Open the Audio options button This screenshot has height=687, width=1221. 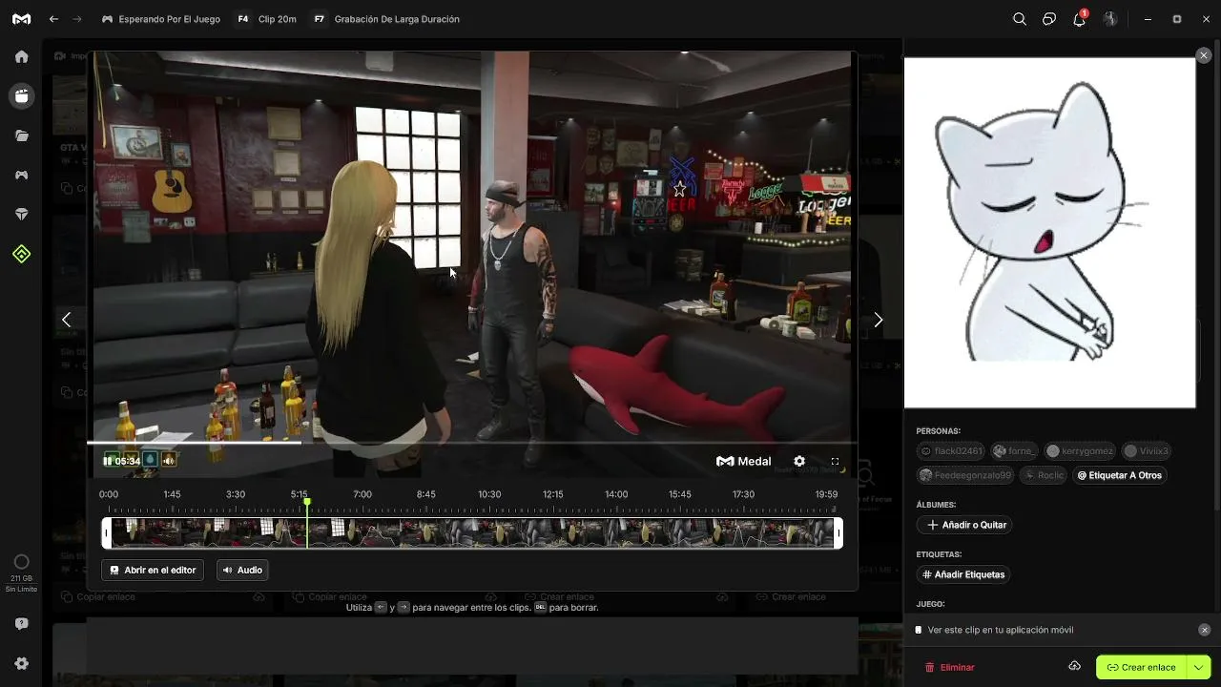pos(242,570)
